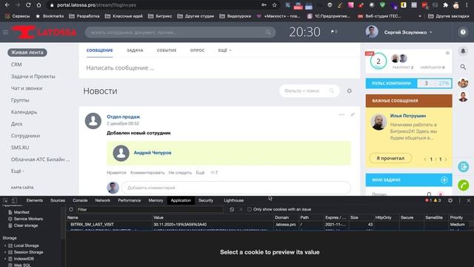
Task: Activate the DevTools inspect element tool
Action: (5, 200)
